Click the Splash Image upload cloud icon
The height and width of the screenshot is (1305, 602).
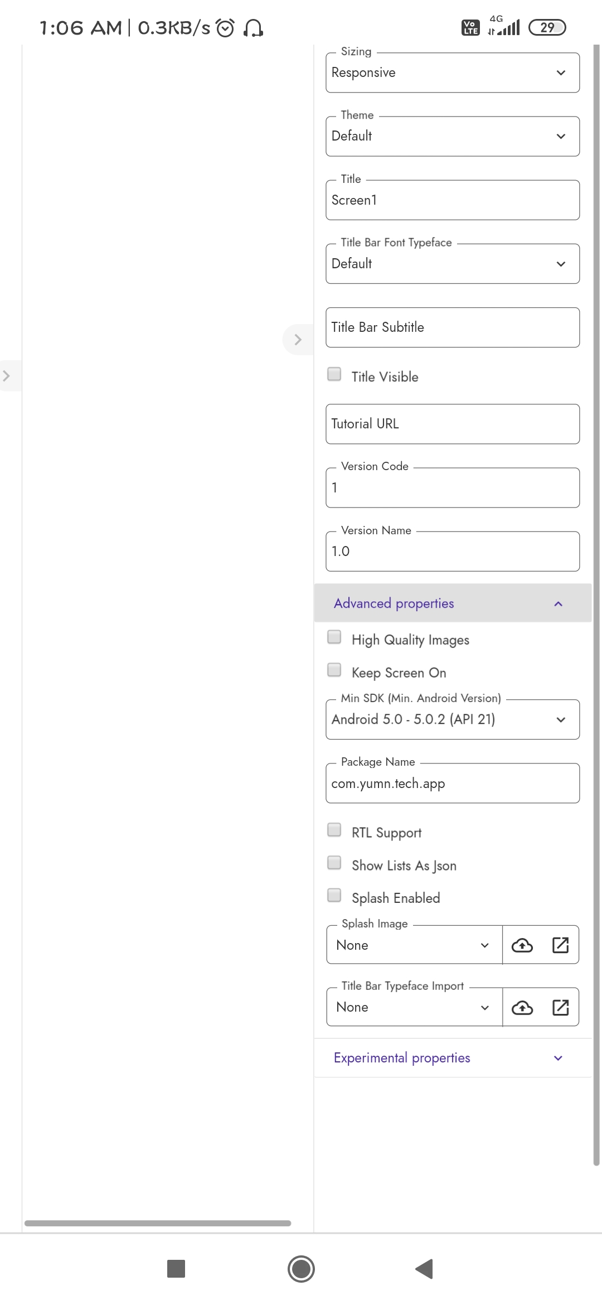pos(522,945)
